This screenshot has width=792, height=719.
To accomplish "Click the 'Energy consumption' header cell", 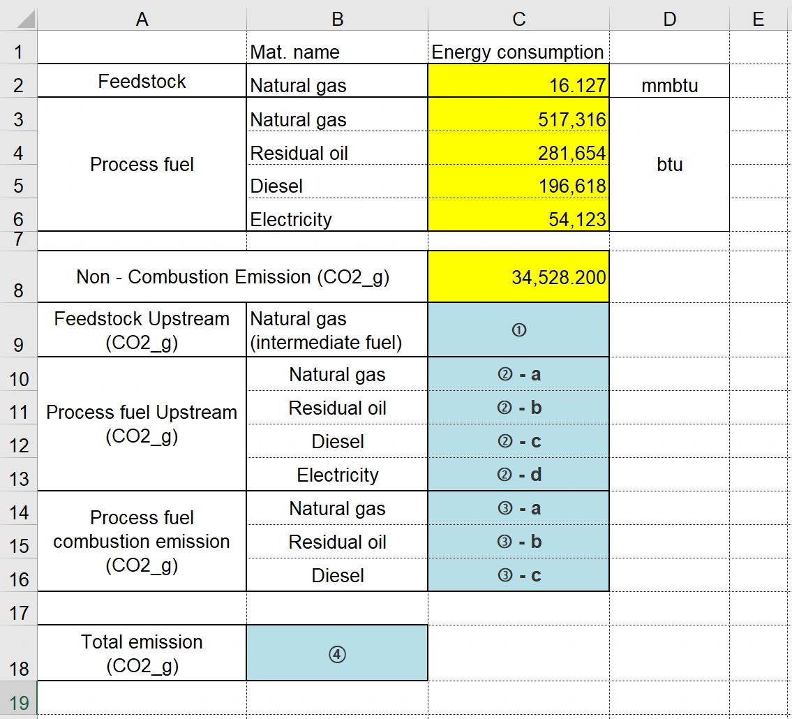I will tap(518, 47).
